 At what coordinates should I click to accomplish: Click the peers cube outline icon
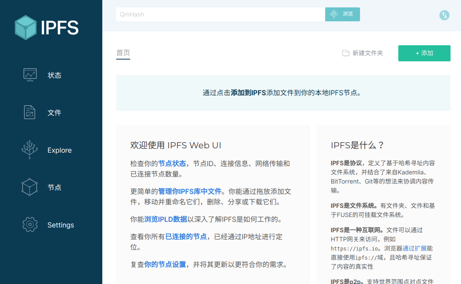[x=30, y=187]
